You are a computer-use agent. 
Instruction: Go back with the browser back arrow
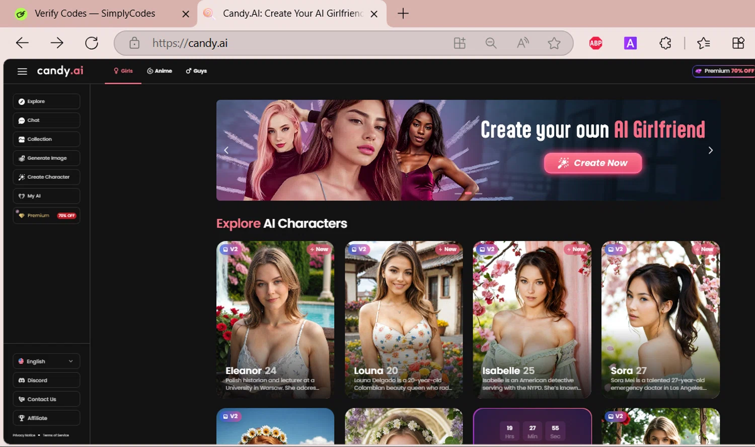pyautogui.click(x=22, y=43)
